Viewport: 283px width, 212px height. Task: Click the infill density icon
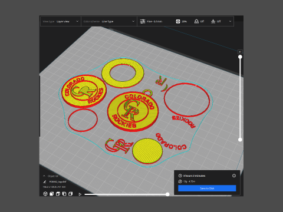coord(178,21)
